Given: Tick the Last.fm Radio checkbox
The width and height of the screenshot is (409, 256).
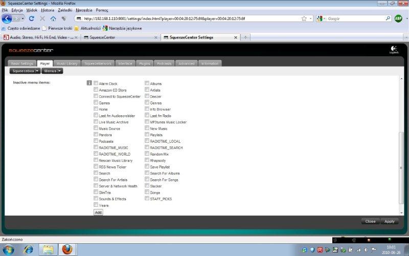Looking at the screenshot, I should coord(147,115).
